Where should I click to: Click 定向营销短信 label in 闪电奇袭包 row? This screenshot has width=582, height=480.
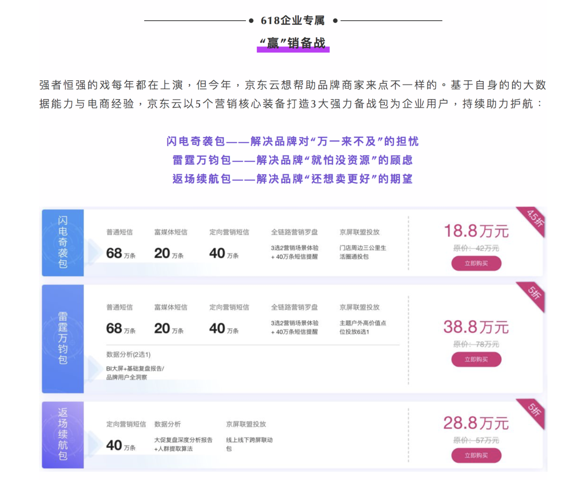pos(229,232)
